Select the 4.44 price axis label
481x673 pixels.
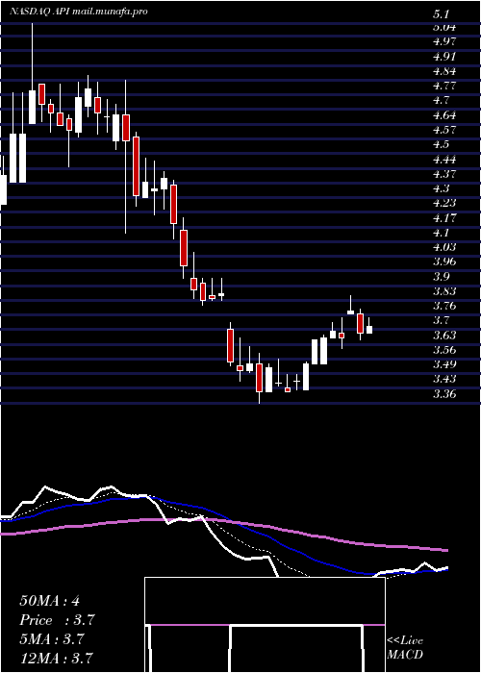click(444, 160)
